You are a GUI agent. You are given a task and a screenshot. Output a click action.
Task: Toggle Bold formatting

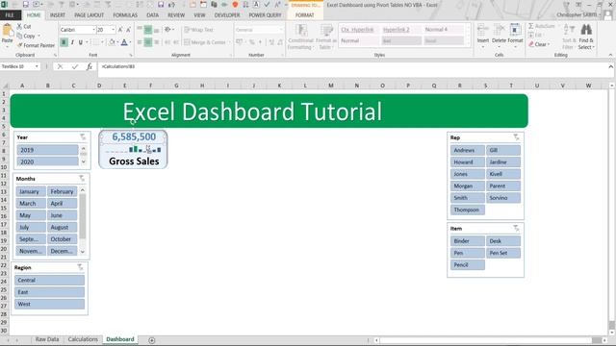tap(64, 42)
